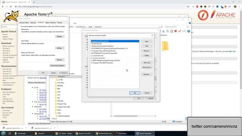Viewport: 242px width, 136px height.
Task: Click the Edit text... button
Action: point(147,74)
